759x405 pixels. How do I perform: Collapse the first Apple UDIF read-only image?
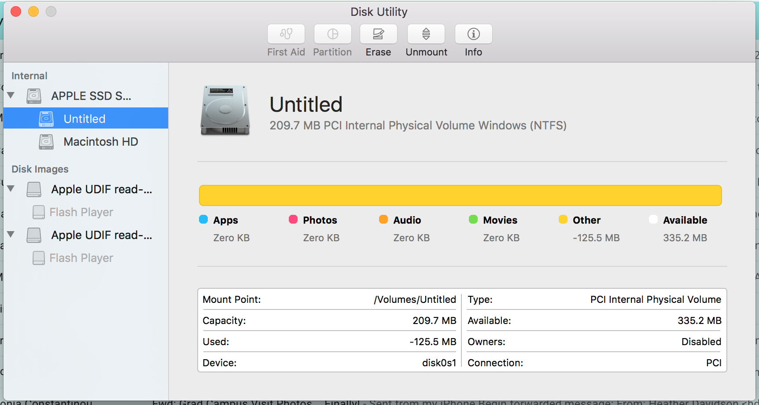[x=11, y=189]
